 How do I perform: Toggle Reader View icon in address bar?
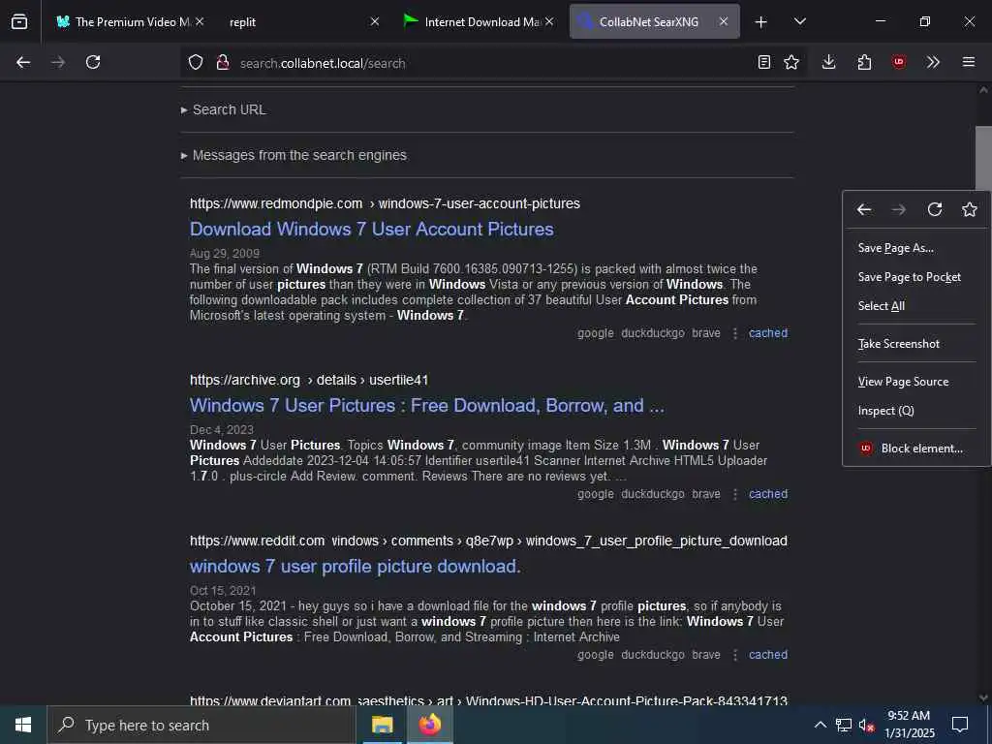coord(764,62)
